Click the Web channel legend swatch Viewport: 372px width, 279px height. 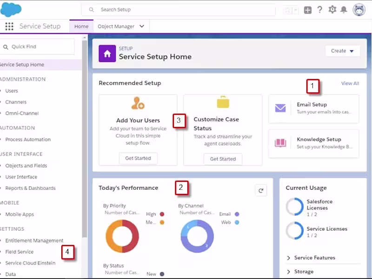(237, 223)
